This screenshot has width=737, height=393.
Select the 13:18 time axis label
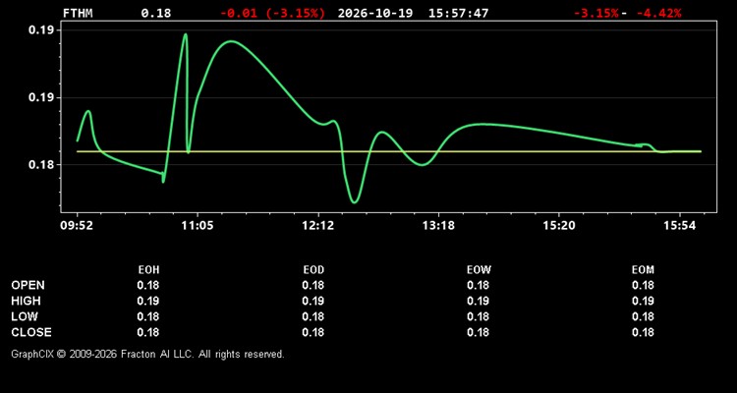click(x=438, y=226)
